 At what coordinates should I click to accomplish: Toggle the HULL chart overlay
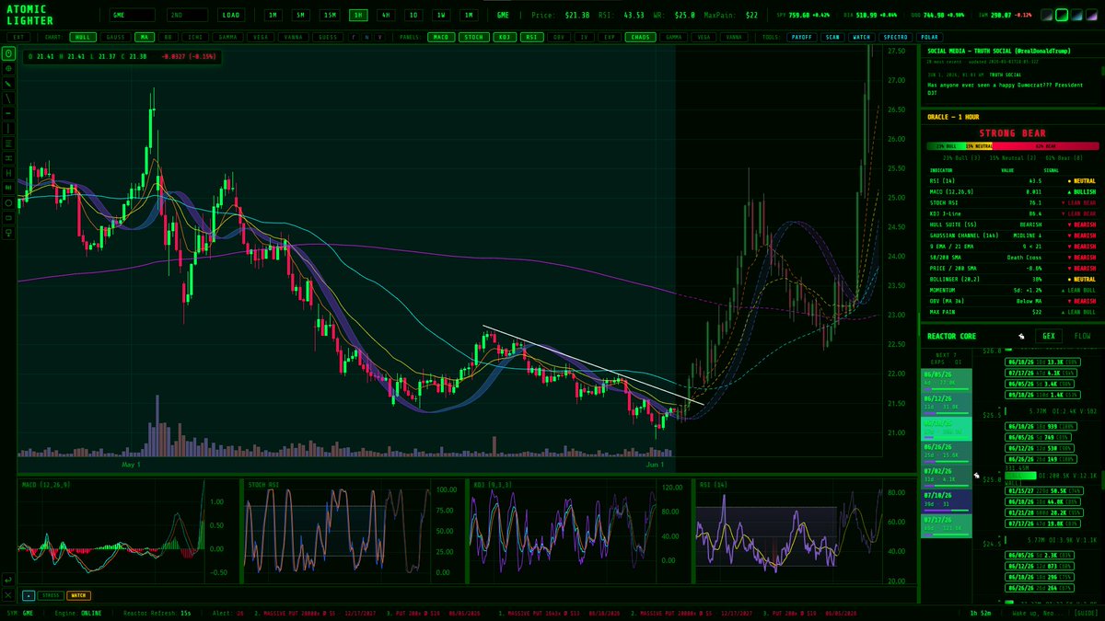[x=83, y=37]
